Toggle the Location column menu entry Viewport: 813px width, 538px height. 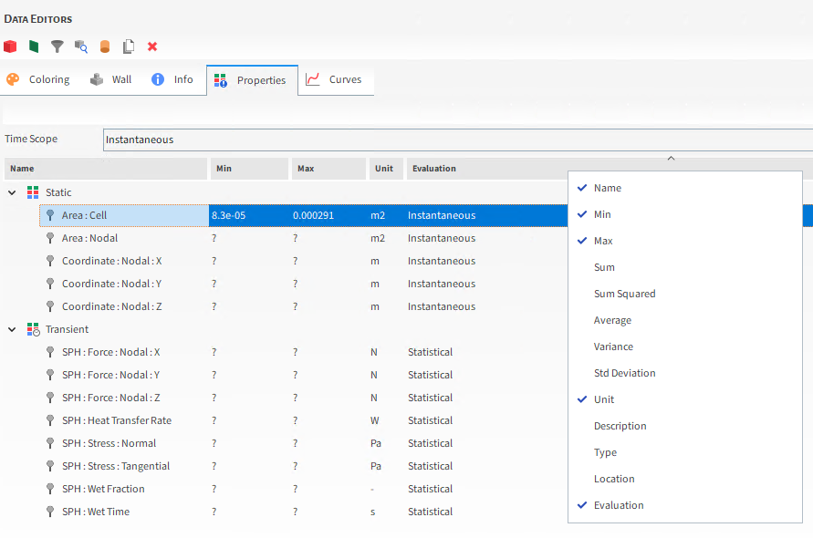pos(684,479)
